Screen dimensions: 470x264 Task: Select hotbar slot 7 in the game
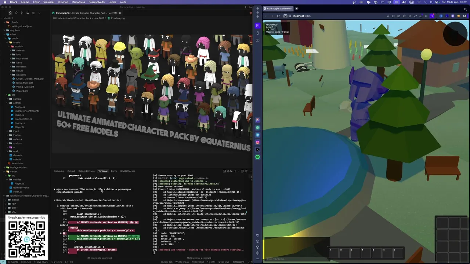coord(398,253)
